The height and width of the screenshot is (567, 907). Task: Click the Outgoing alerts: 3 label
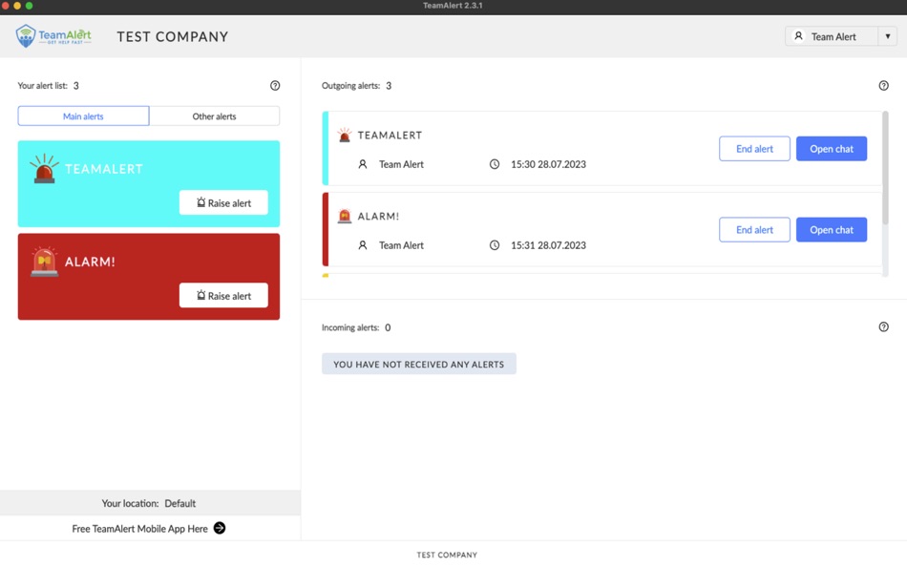[356, 86]
